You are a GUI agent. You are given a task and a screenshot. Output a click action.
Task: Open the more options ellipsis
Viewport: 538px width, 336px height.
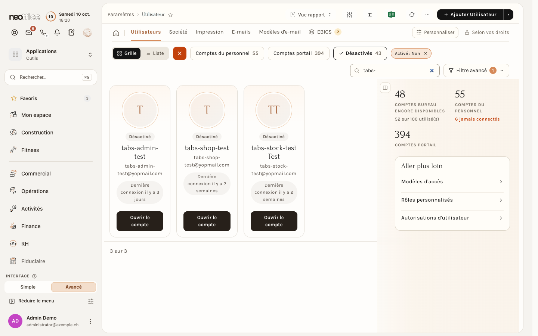tap(427, 15)
